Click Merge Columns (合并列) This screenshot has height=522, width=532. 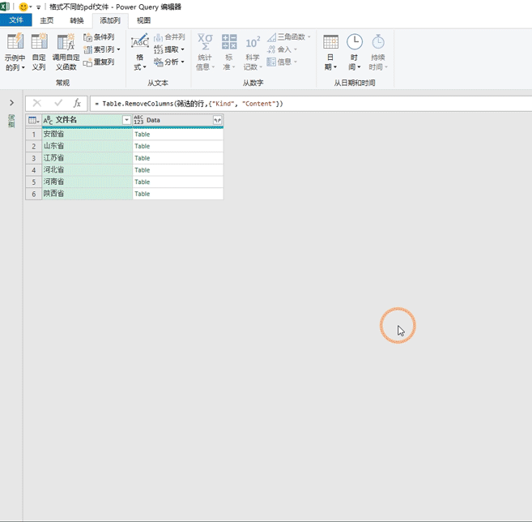pyautogui.click(x=169, y=37)
